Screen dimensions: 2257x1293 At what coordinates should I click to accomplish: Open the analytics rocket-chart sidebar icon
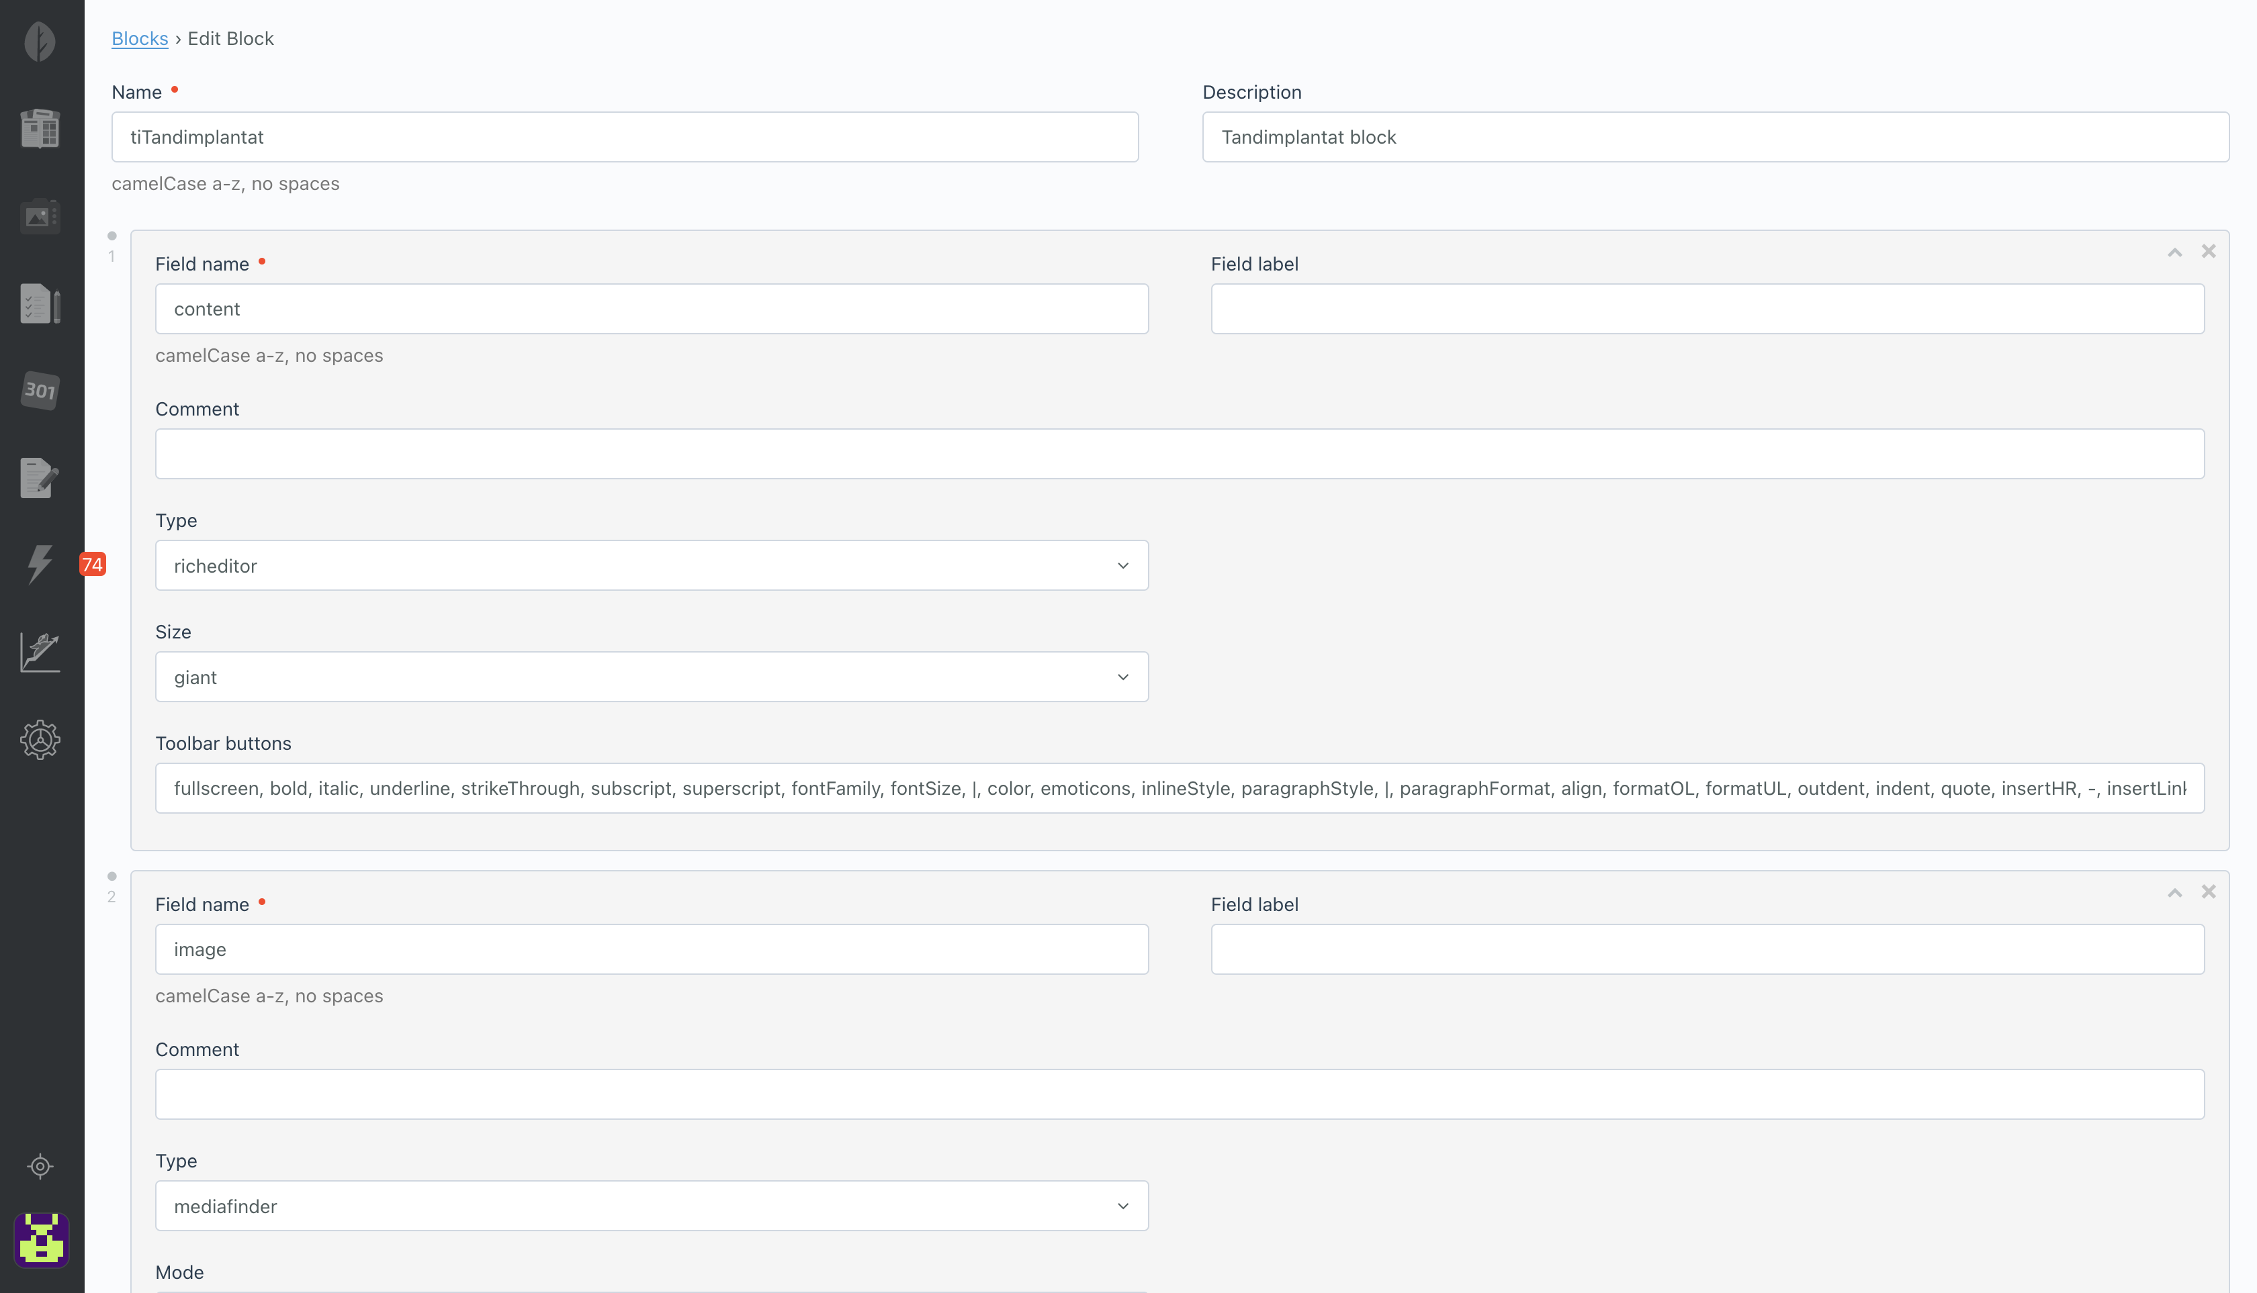[x=39, y=652]
